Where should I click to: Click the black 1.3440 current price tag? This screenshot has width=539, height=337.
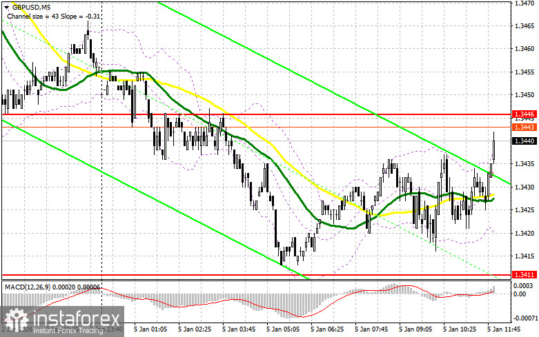[x=525, y=141]
